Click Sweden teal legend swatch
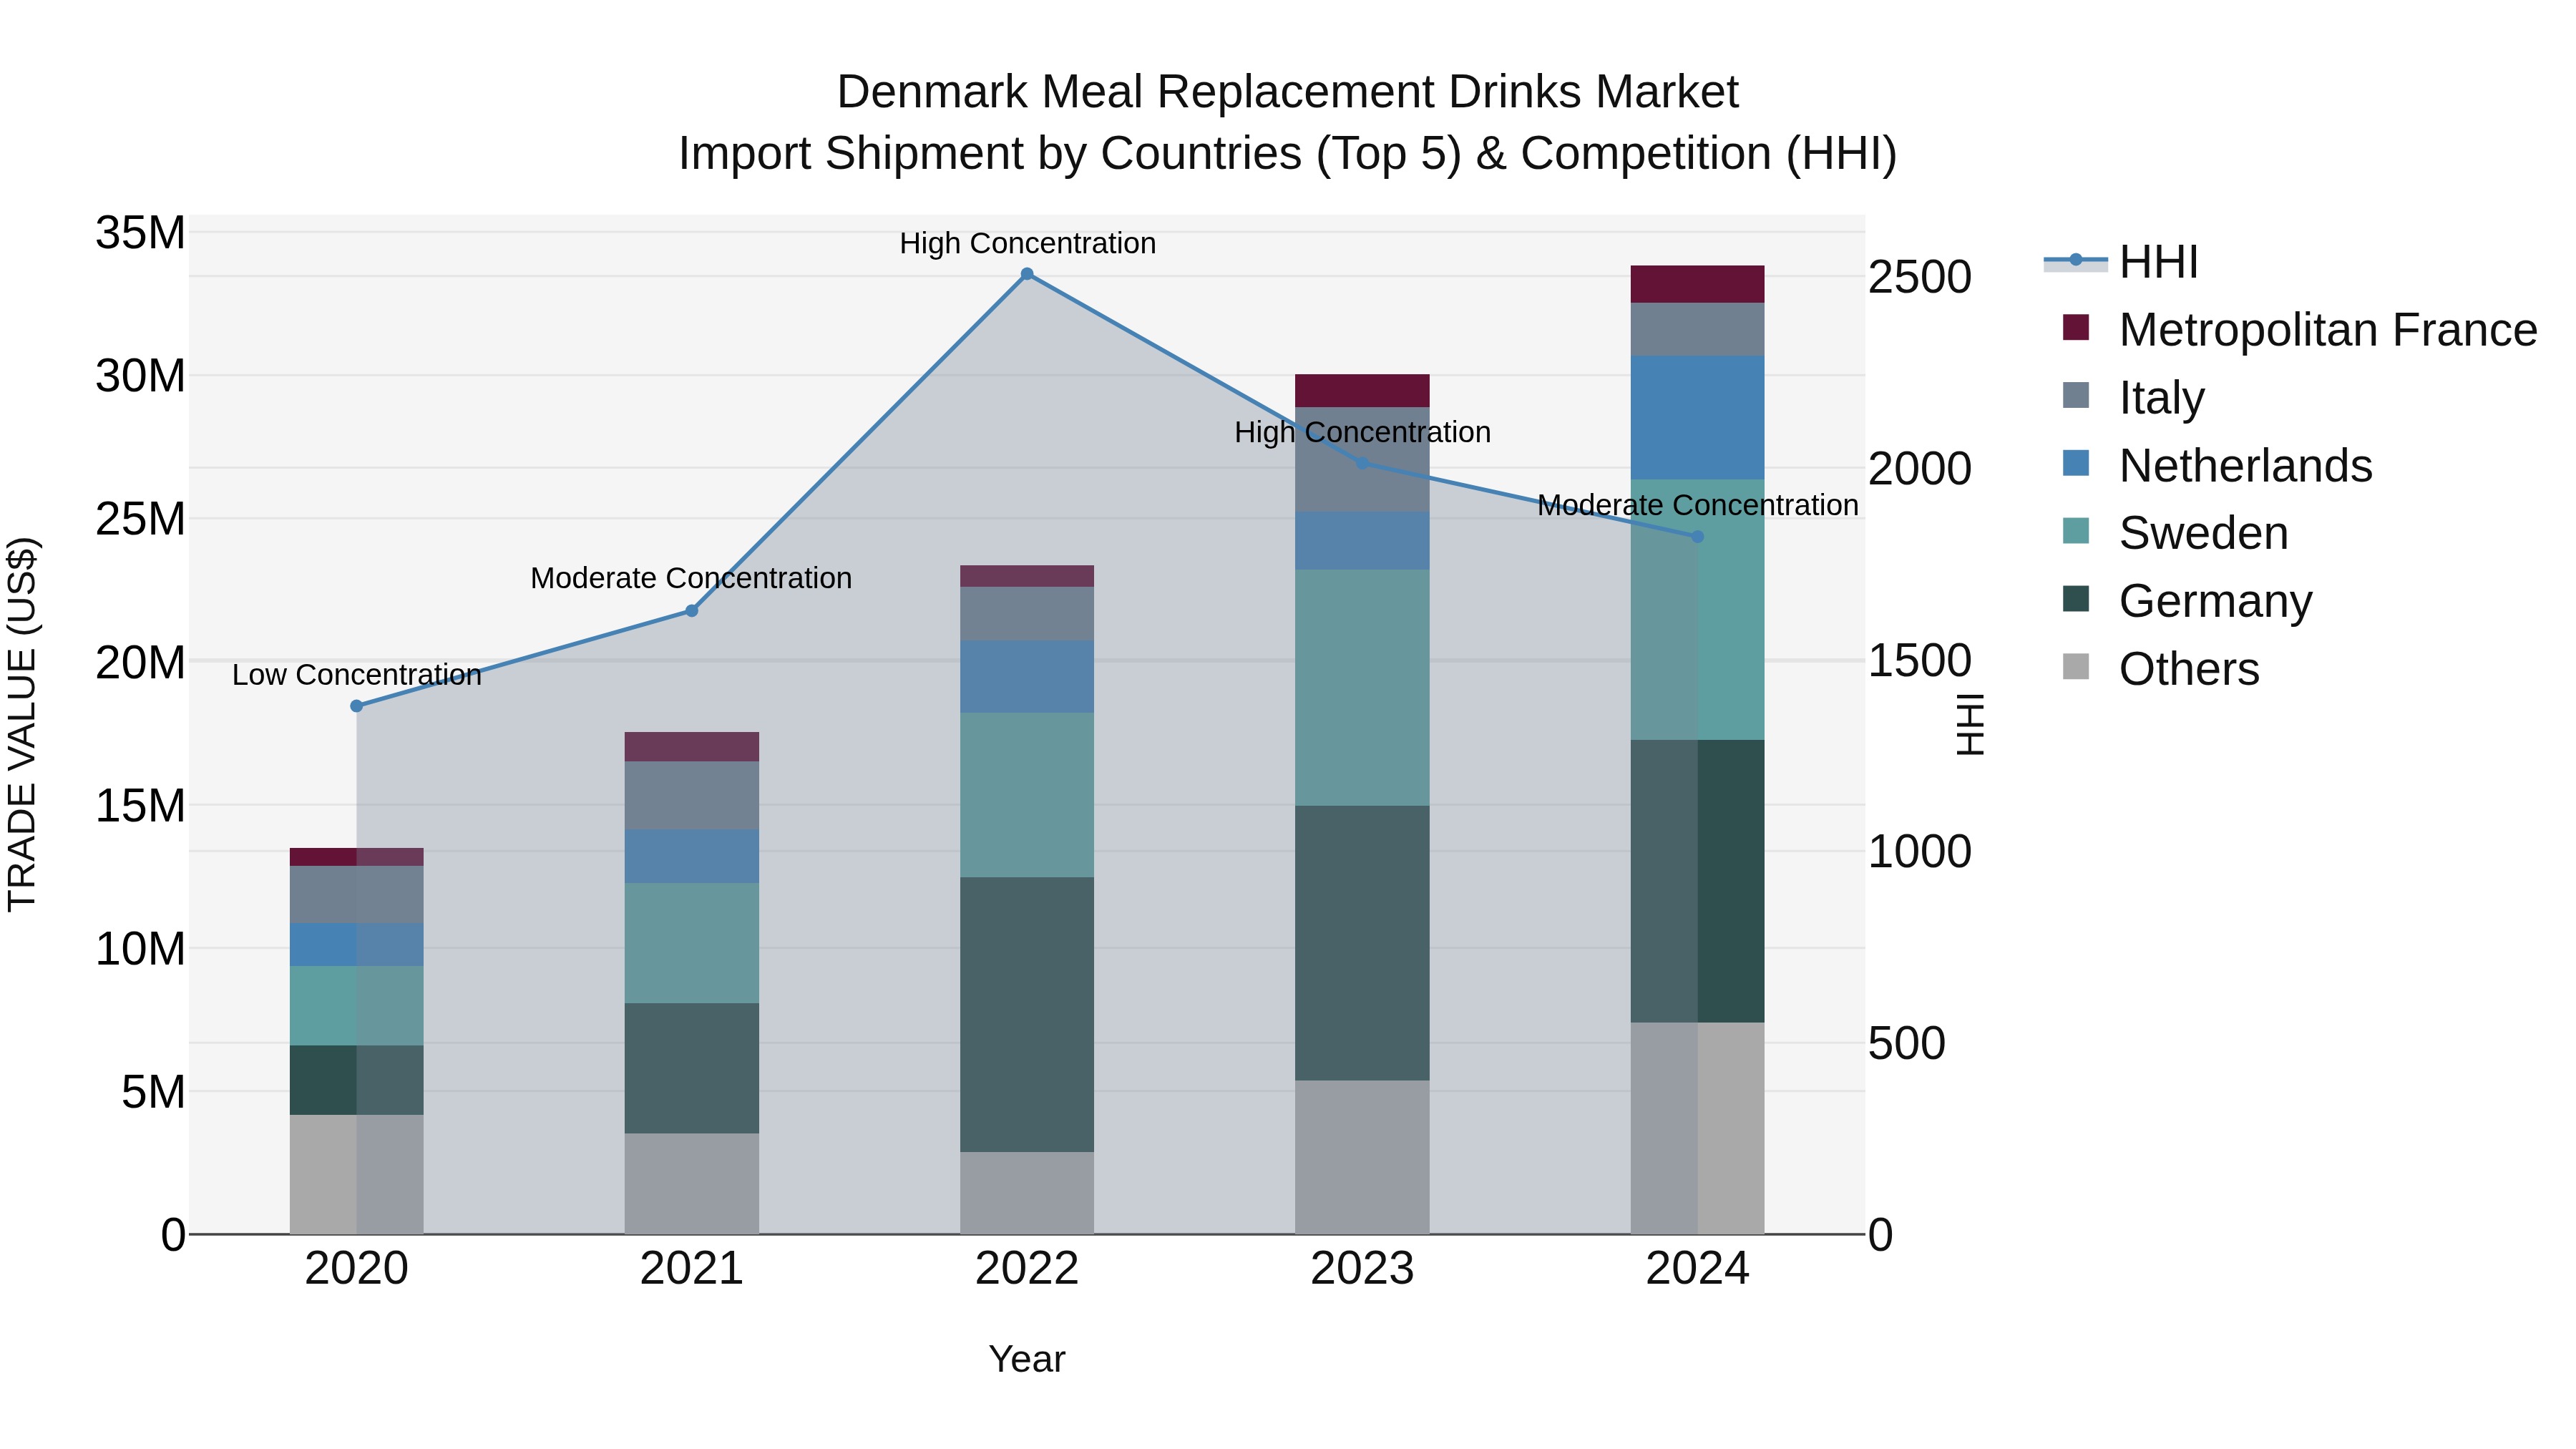 (x=2076, y=531)
